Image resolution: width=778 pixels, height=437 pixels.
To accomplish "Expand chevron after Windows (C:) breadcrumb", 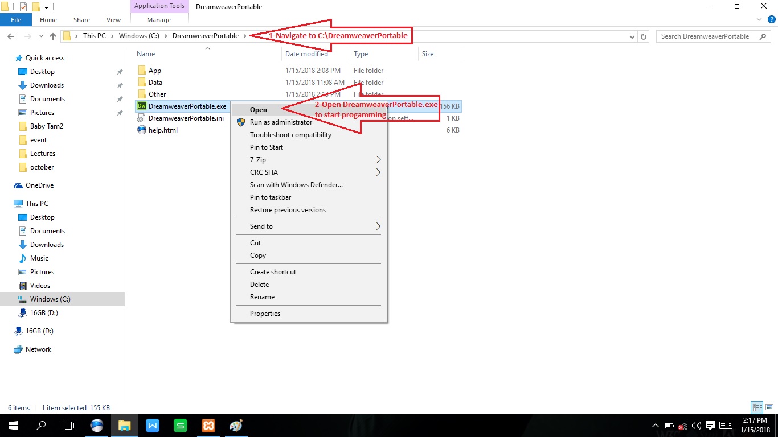I will (x=166, y=36).
